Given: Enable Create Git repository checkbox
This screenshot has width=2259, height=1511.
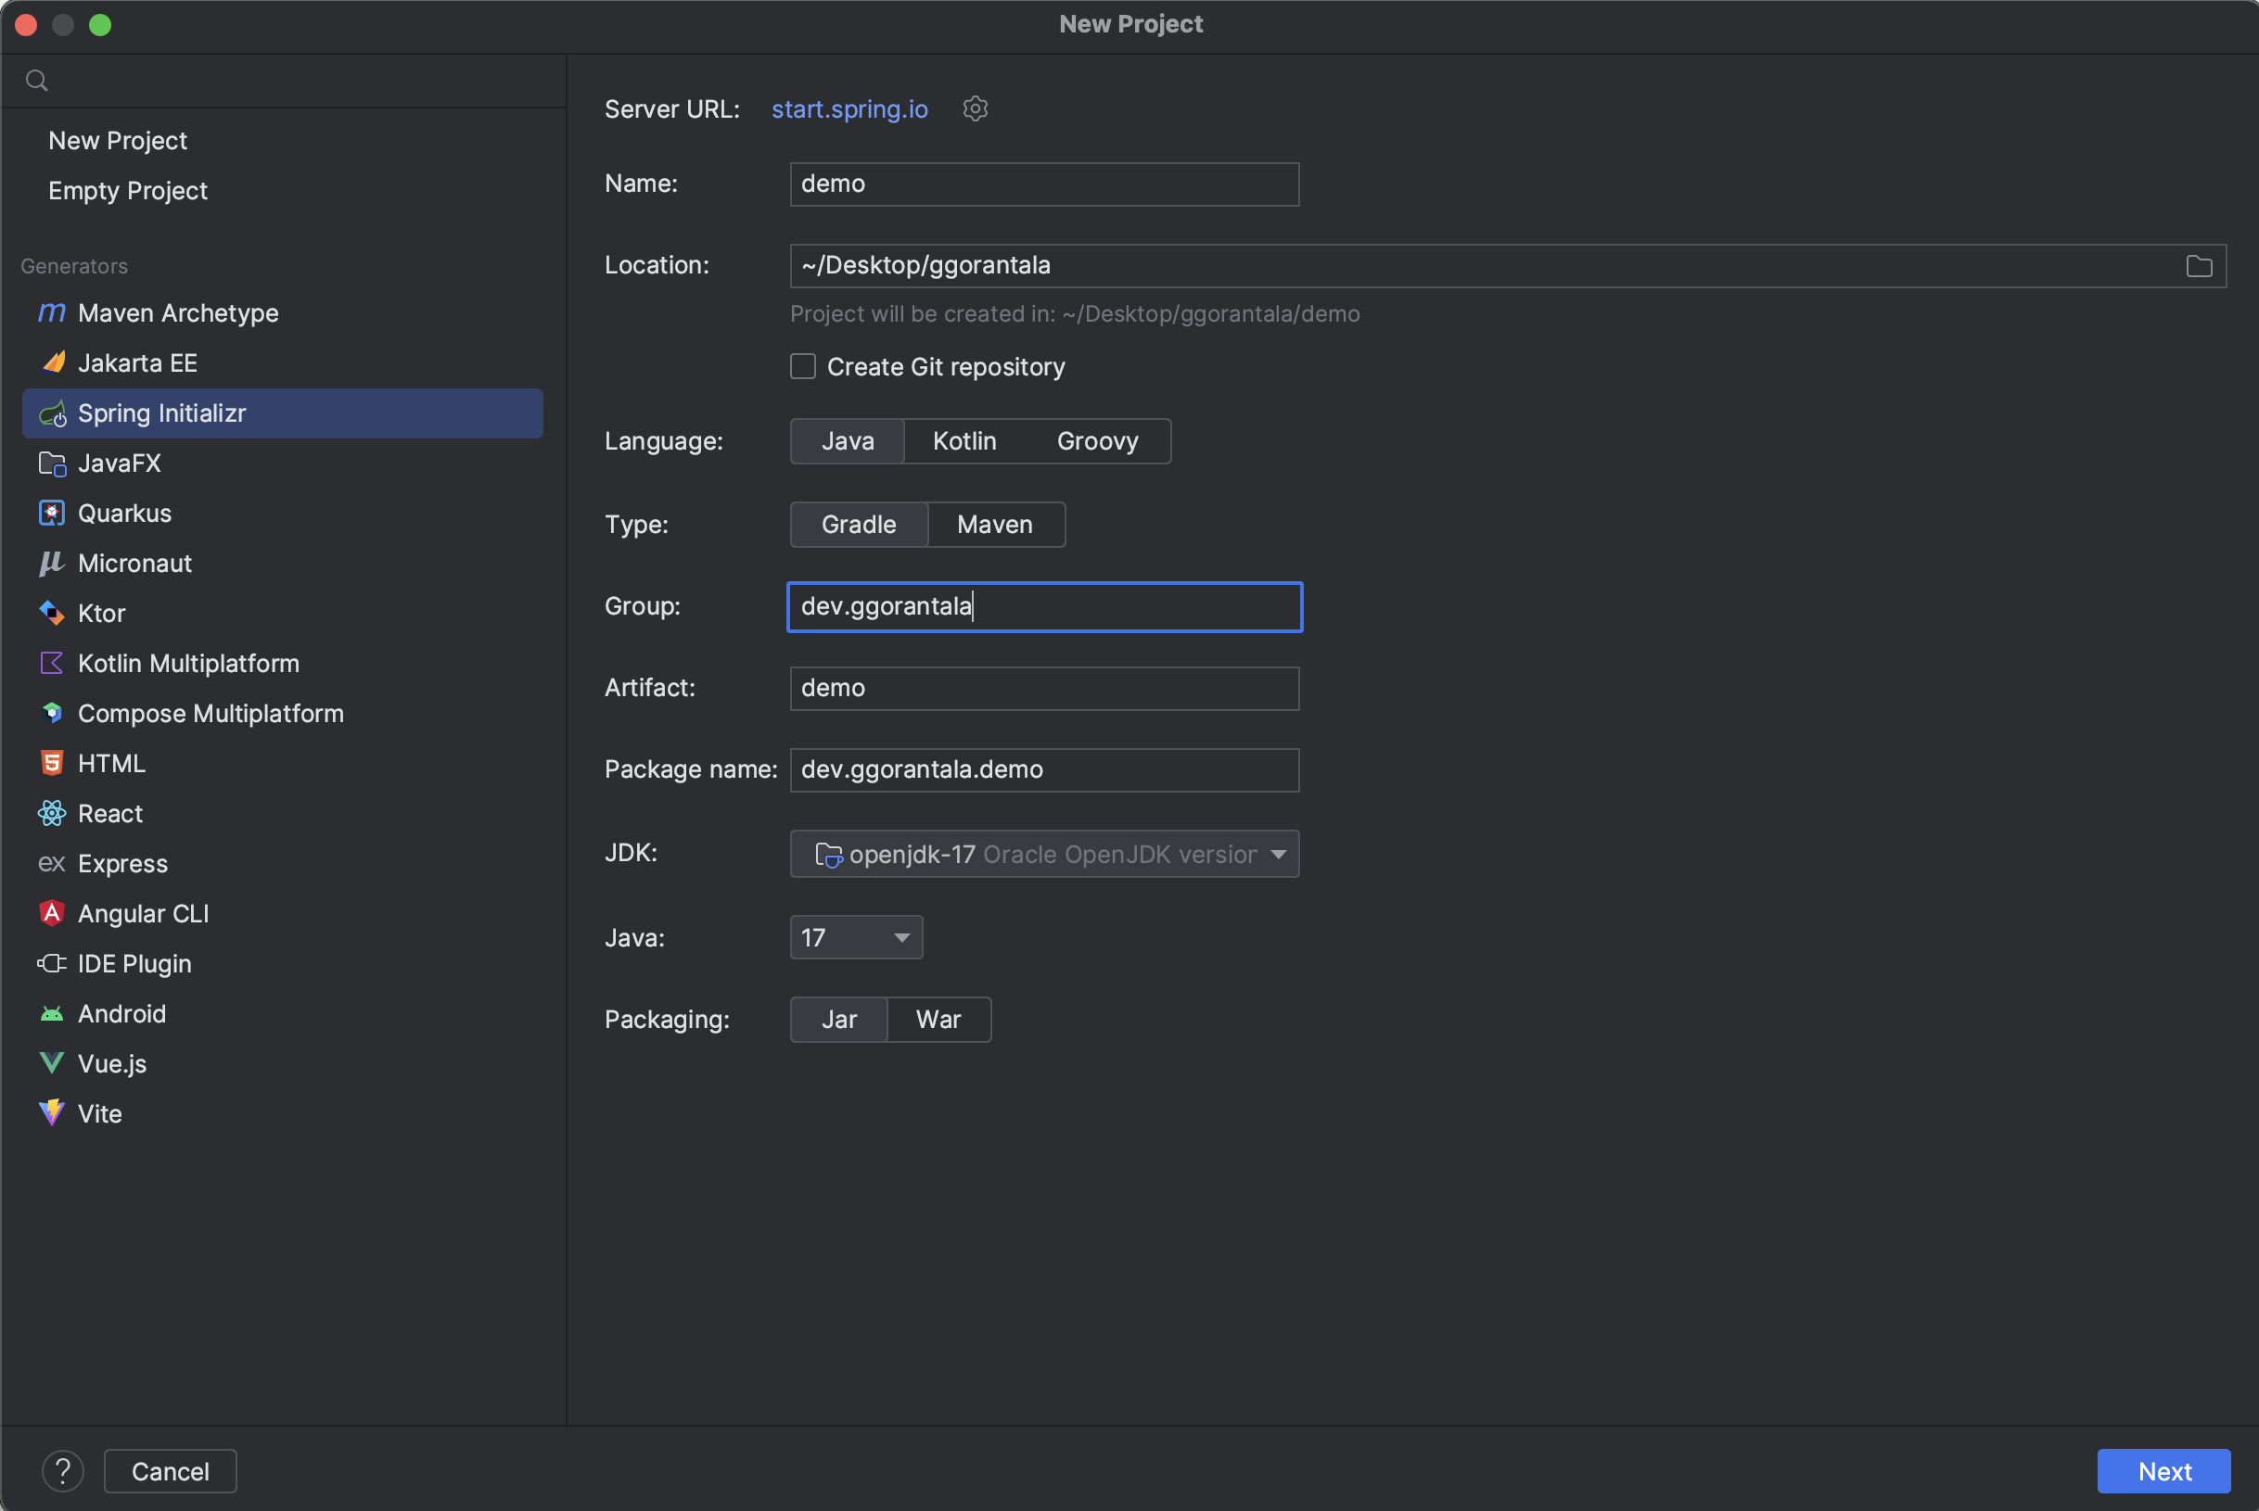Looking at the screenshot, I should 803,366.
